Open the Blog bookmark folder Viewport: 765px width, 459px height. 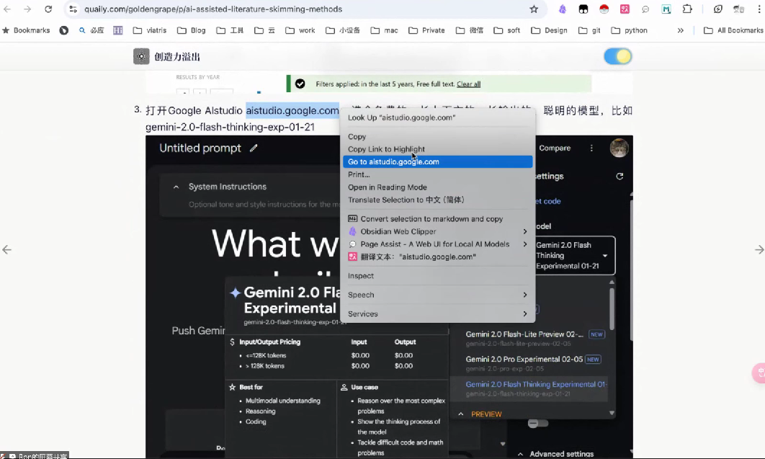click(x=192, y=30)
